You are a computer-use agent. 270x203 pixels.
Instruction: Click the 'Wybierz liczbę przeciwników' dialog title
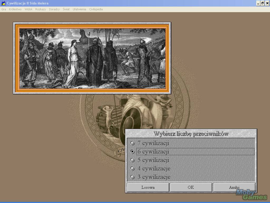pyautogui.click(x=191, y=134)
